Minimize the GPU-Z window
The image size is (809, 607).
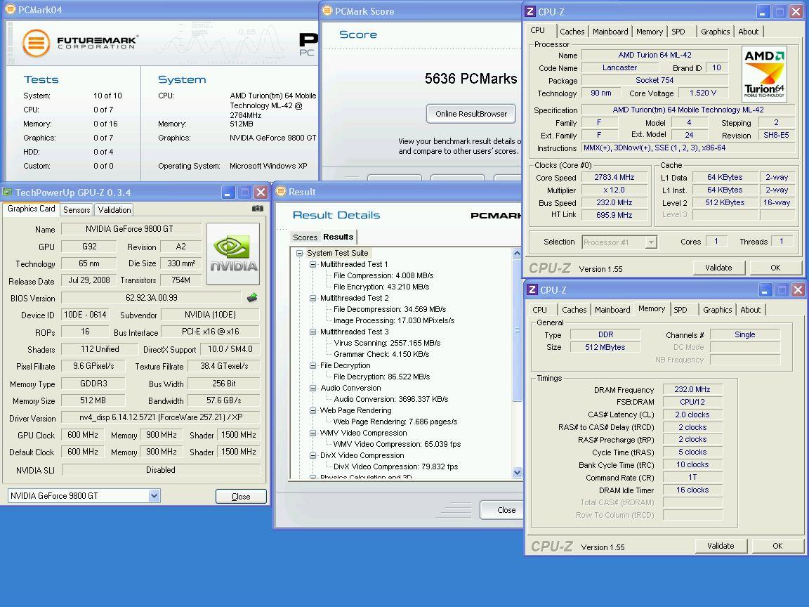[x=228, y=192]
